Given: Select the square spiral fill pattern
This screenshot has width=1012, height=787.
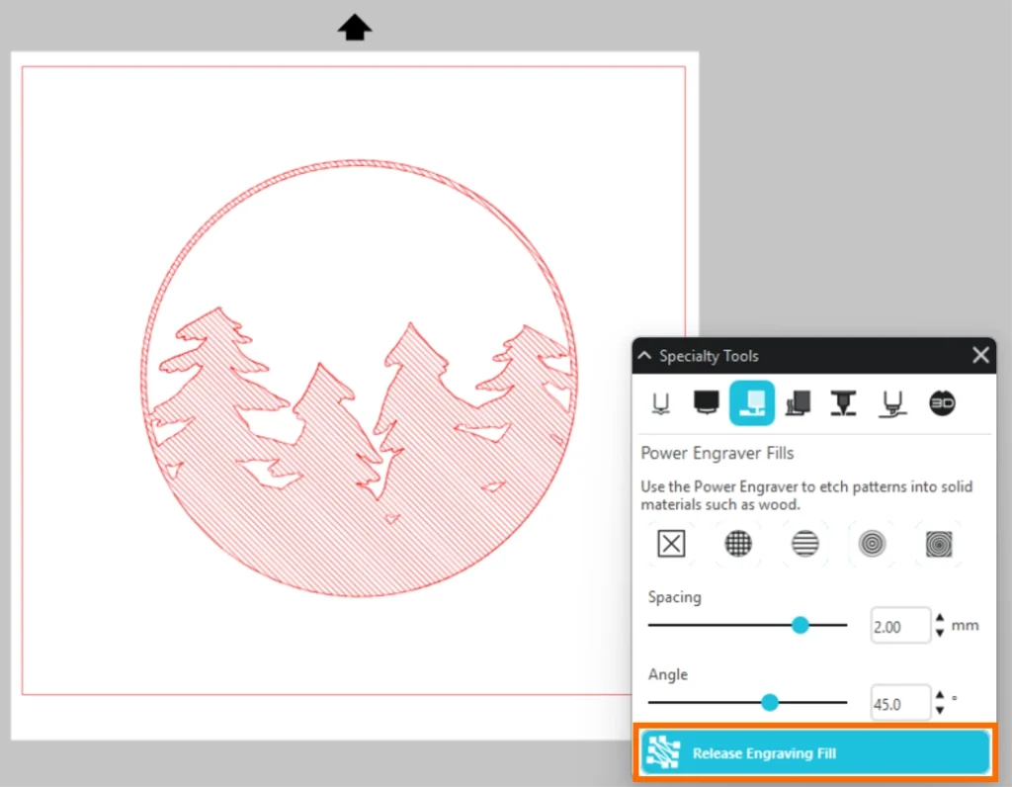Looking at the screenshot, I should coord(938,543).
